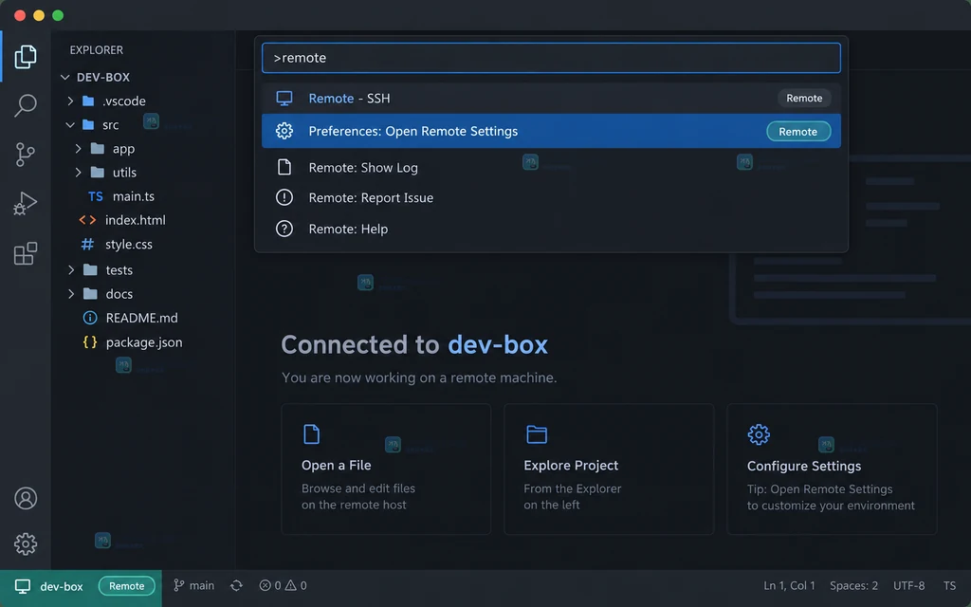This screenshot has width=971, height=607.
Task: Run Preferences: Open Remote Settings command
Action: pos(551,131)
